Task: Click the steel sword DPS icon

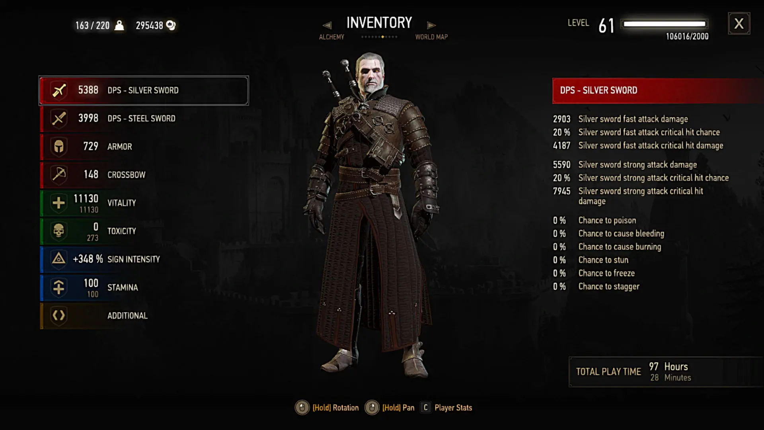Action: click(59, 118)
